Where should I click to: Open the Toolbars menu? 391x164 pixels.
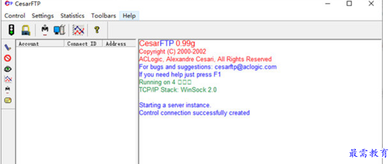pos(104,16)
